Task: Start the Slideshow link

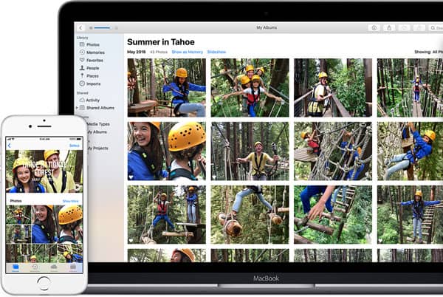Action: point(216,52)
